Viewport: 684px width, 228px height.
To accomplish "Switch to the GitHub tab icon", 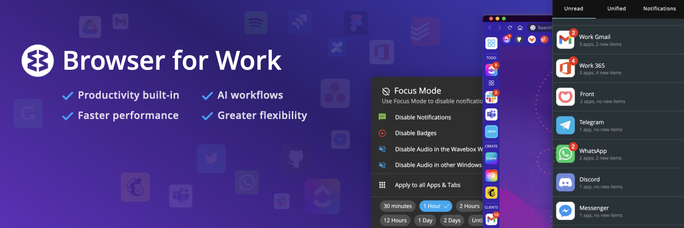I will pos(519,40).
